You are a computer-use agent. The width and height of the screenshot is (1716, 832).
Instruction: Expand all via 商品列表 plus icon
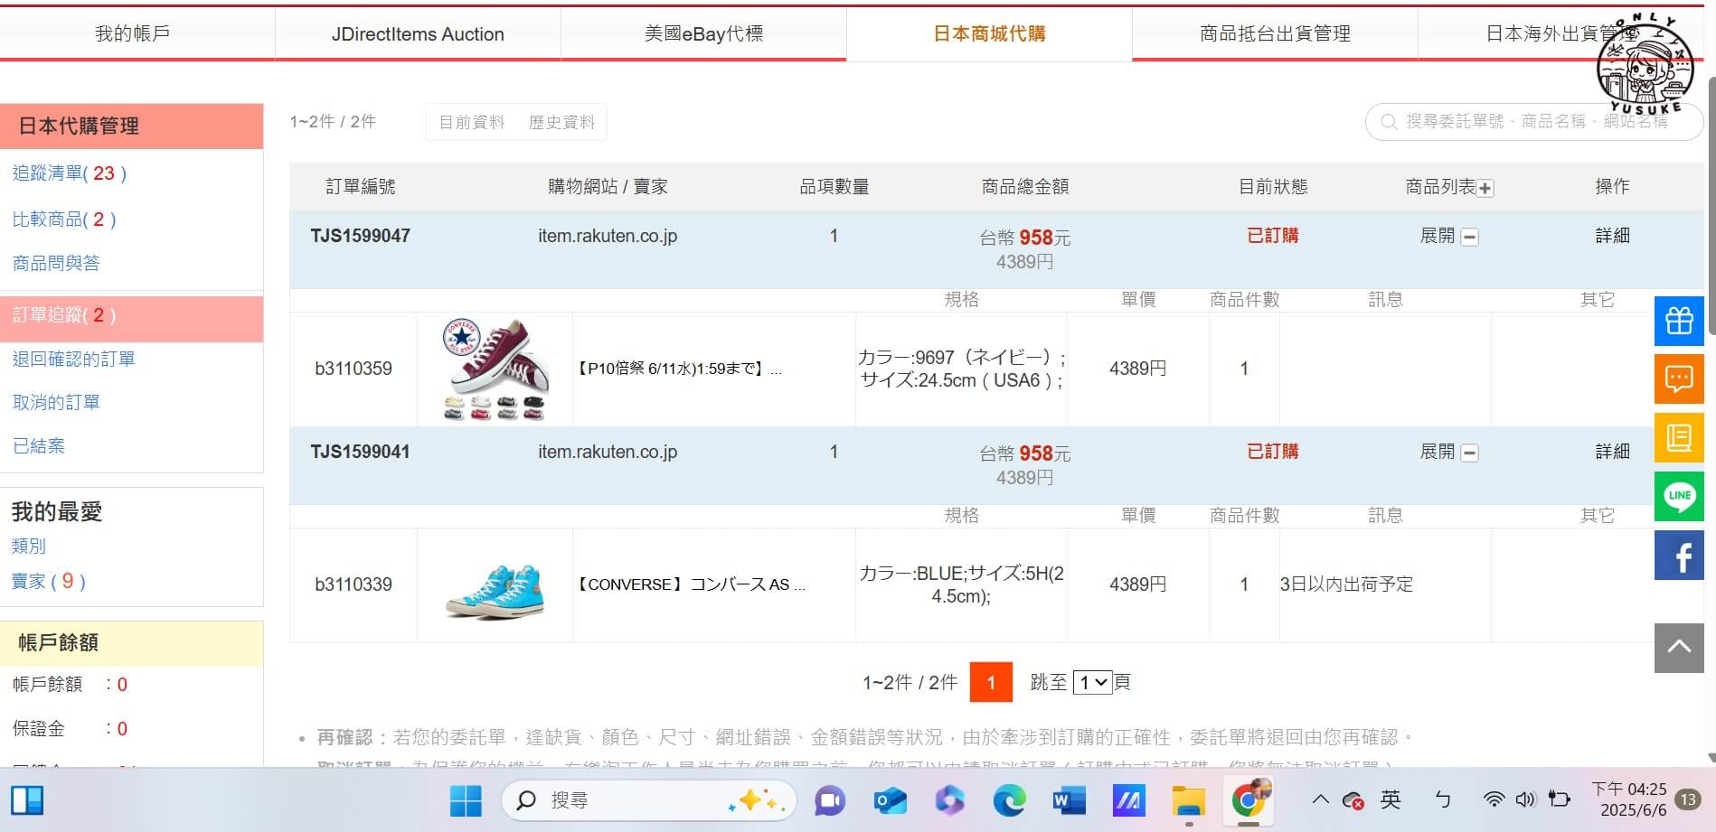pos(1485,187)
